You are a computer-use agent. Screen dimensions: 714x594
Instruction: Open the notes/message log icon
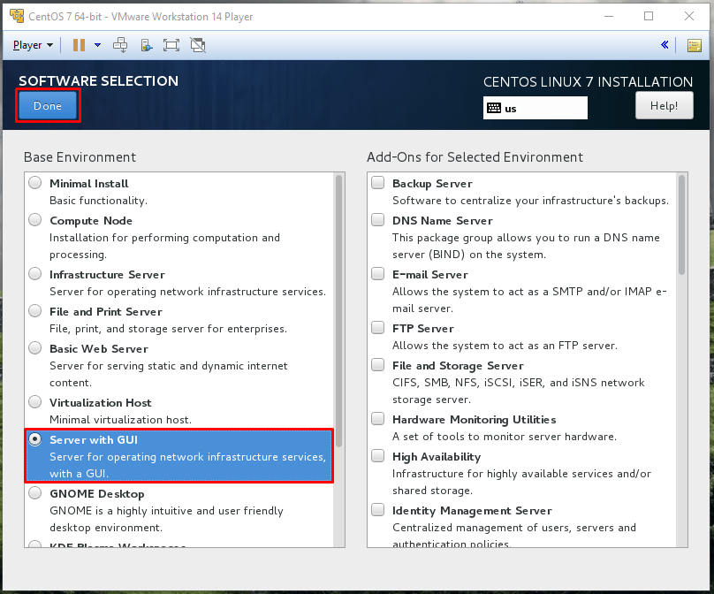[x=694, y=45]
